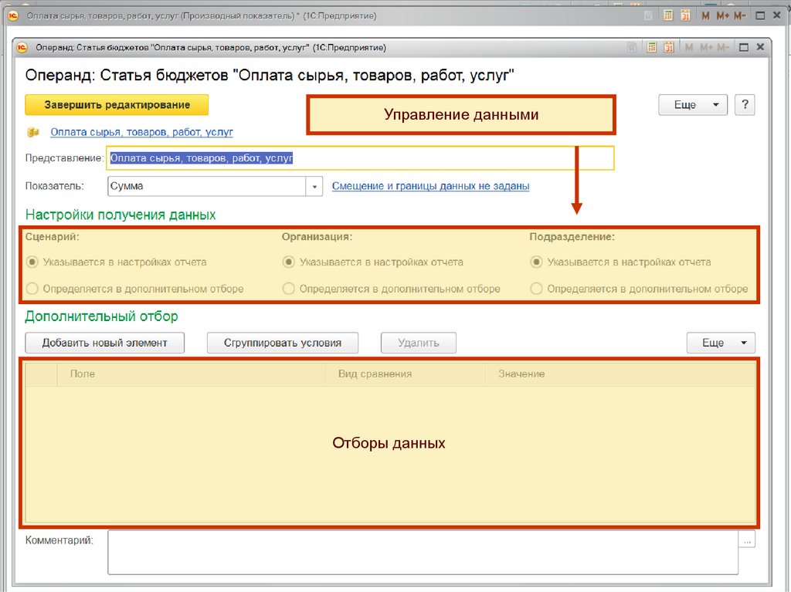Click the Представление input field

[x=360, y=158]
